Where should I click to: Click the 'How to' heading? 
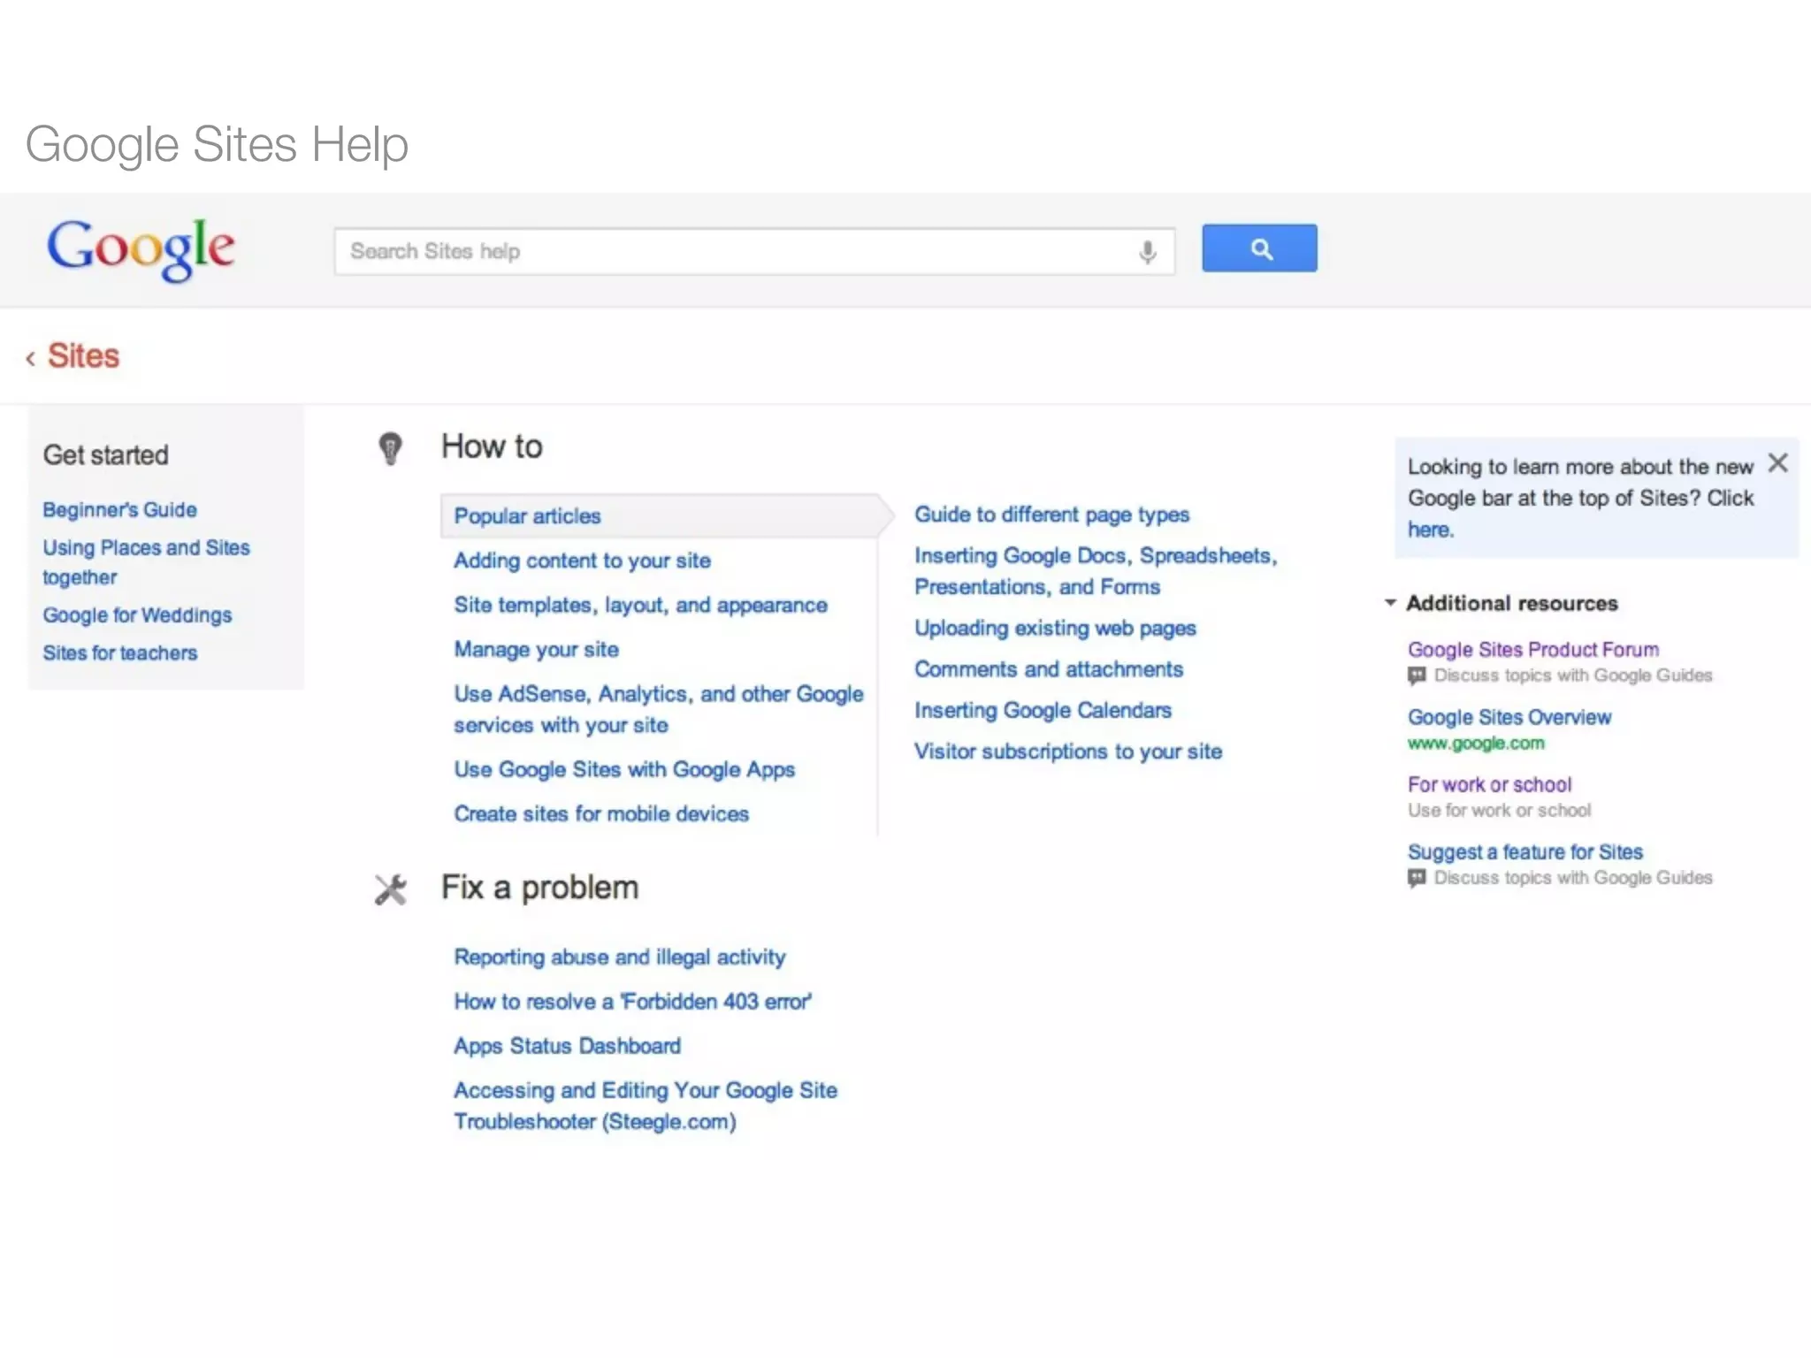[x=492, y=447]
